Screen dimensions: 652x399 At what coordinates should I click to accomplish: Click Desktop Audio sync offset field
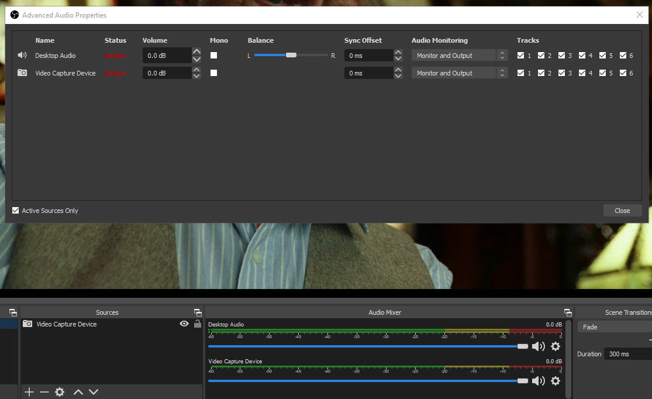click(x=368, y=56)
